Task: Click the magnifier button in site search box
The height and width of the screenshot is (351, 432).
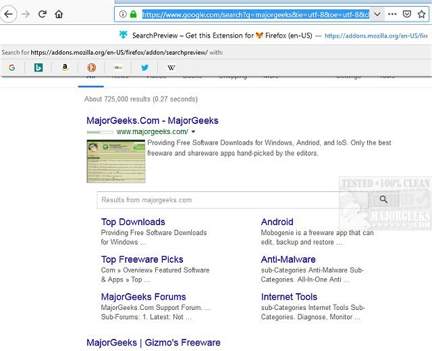Action: 383,199
